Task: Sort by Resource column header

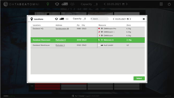Action: coord(102,25)
